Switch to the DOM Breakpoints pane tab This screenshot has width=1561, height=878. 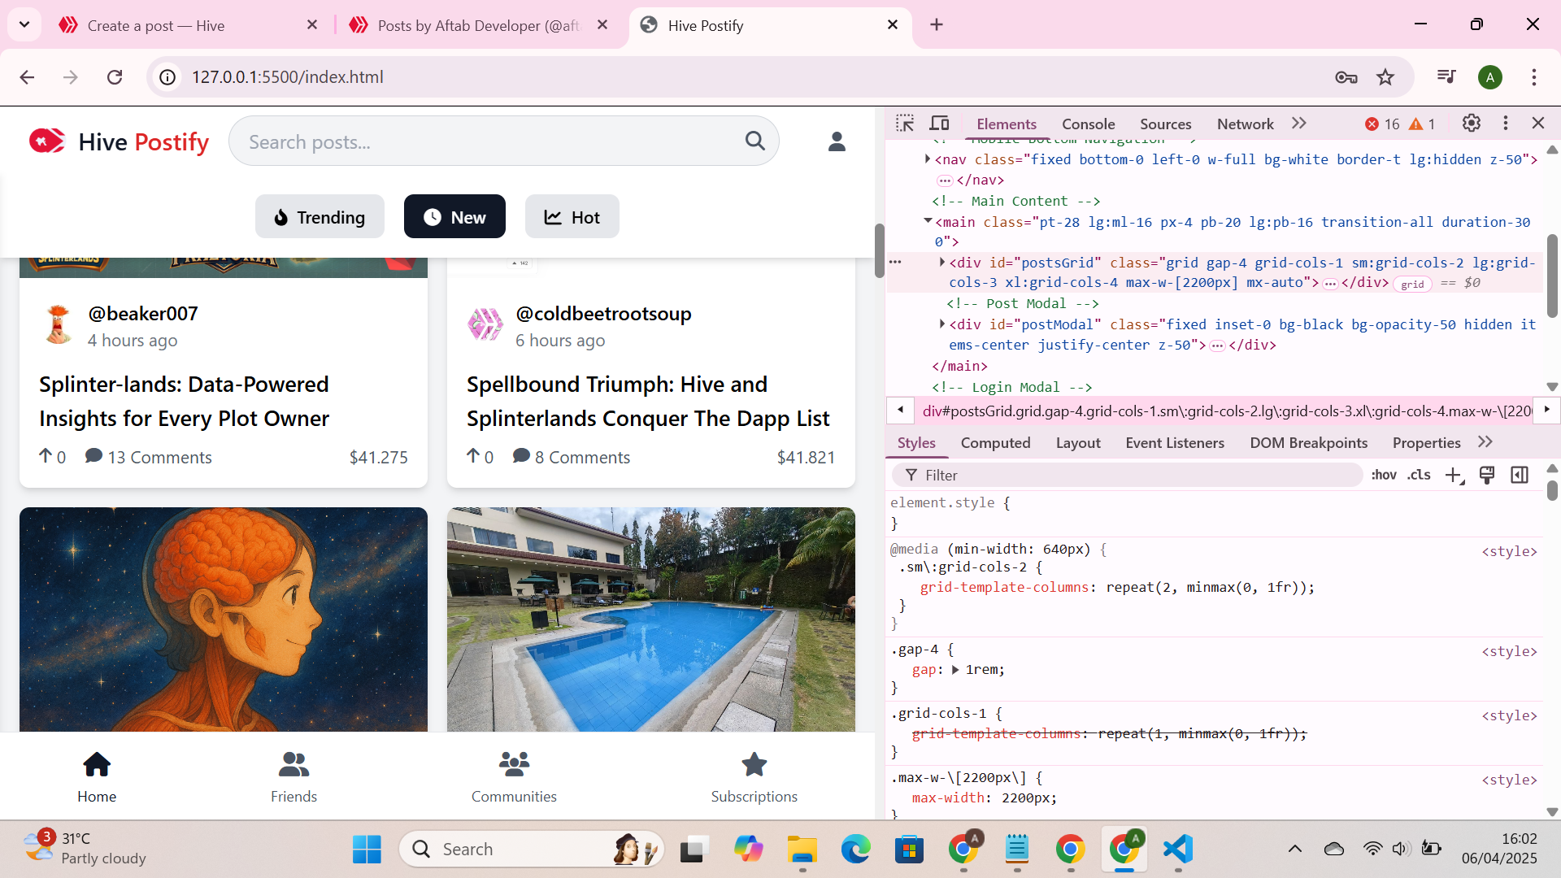[x=1308, y=443]
